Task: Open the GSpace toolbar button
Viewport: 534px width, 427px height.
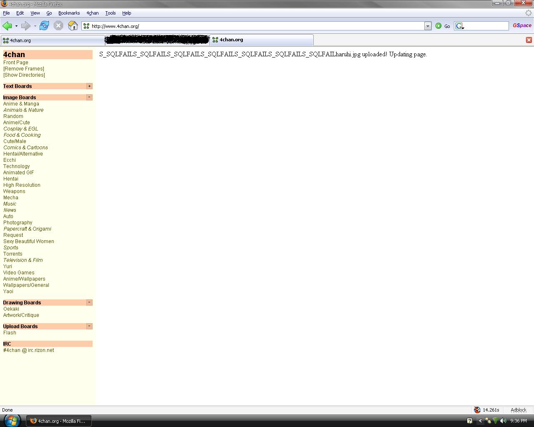Action: [522, 25]
